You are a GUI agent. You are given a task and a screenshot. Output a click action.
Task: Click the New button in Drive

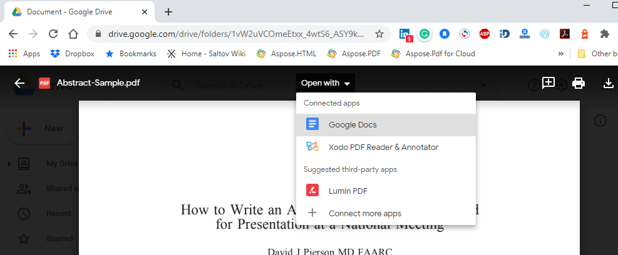click(x=43, y=128)
